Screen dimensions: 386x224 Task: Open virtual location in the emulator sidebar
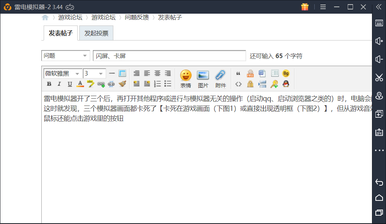[x=379, y=96]
